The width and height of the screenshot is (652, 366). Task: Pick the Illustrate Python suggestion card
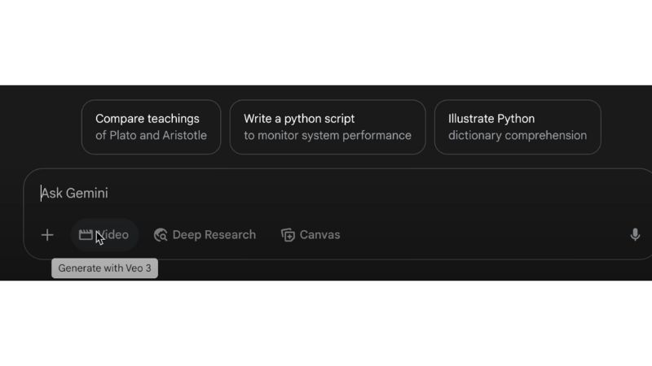point(517,127)
